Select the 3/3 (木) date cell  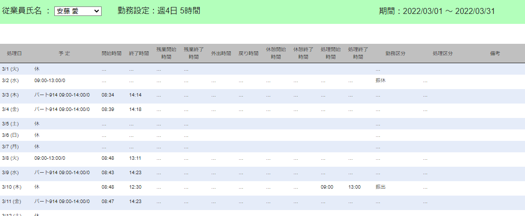pyautogui.click(x=10, y=95)
